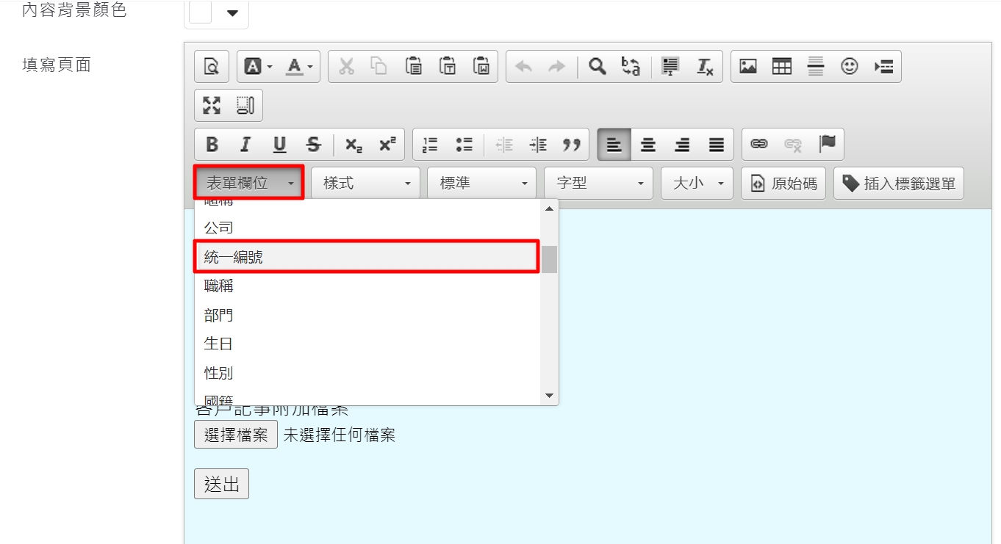Screen dimensions: 1001x544
Task: Open the 內容背景顏色 color picker
Action: pos(216,12)
